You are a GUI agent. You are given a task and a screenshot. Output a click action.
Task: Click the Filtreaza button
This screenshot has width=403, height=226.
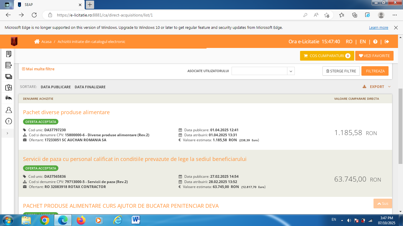coord(375,71)
